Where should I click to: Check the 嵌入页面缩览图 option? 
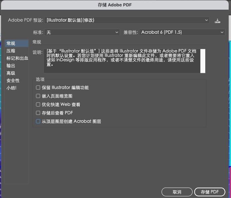(38, 96)
